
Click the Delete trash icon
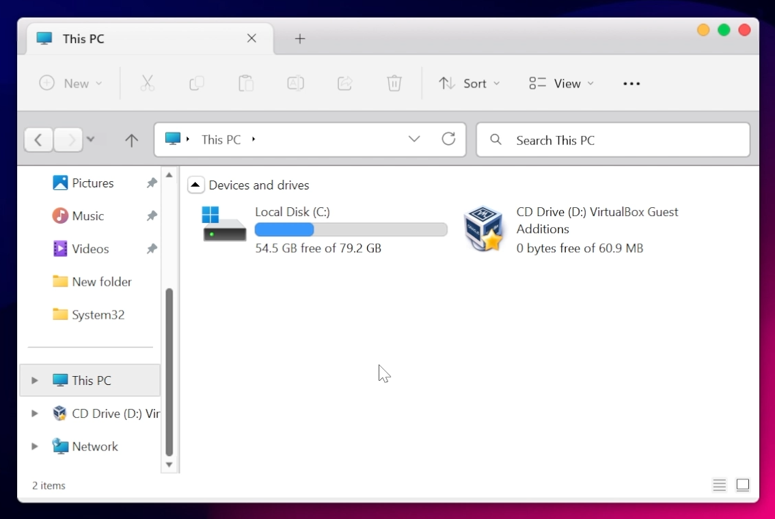tap(394, 83)
